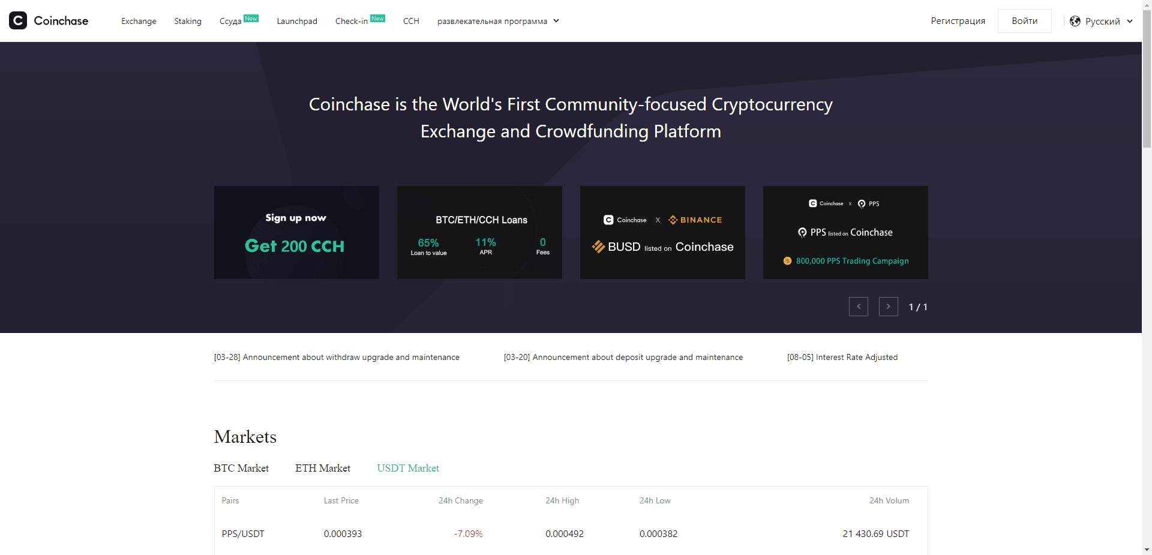Click the next carousel arrow

pyautogui.click(x=888, y=306)
